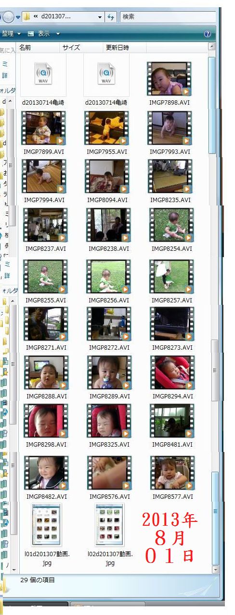Select the second d20130714亀崎 WAV file icon
Image resolution: width=235 pixels, height=615 pixels.
[106, 75]
